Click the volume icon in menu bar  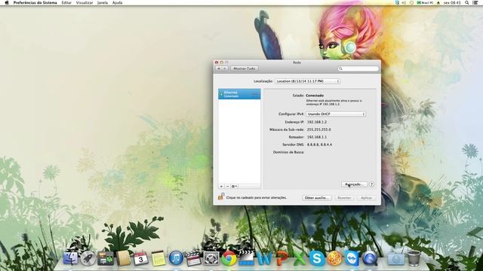(x=404, y=2)
